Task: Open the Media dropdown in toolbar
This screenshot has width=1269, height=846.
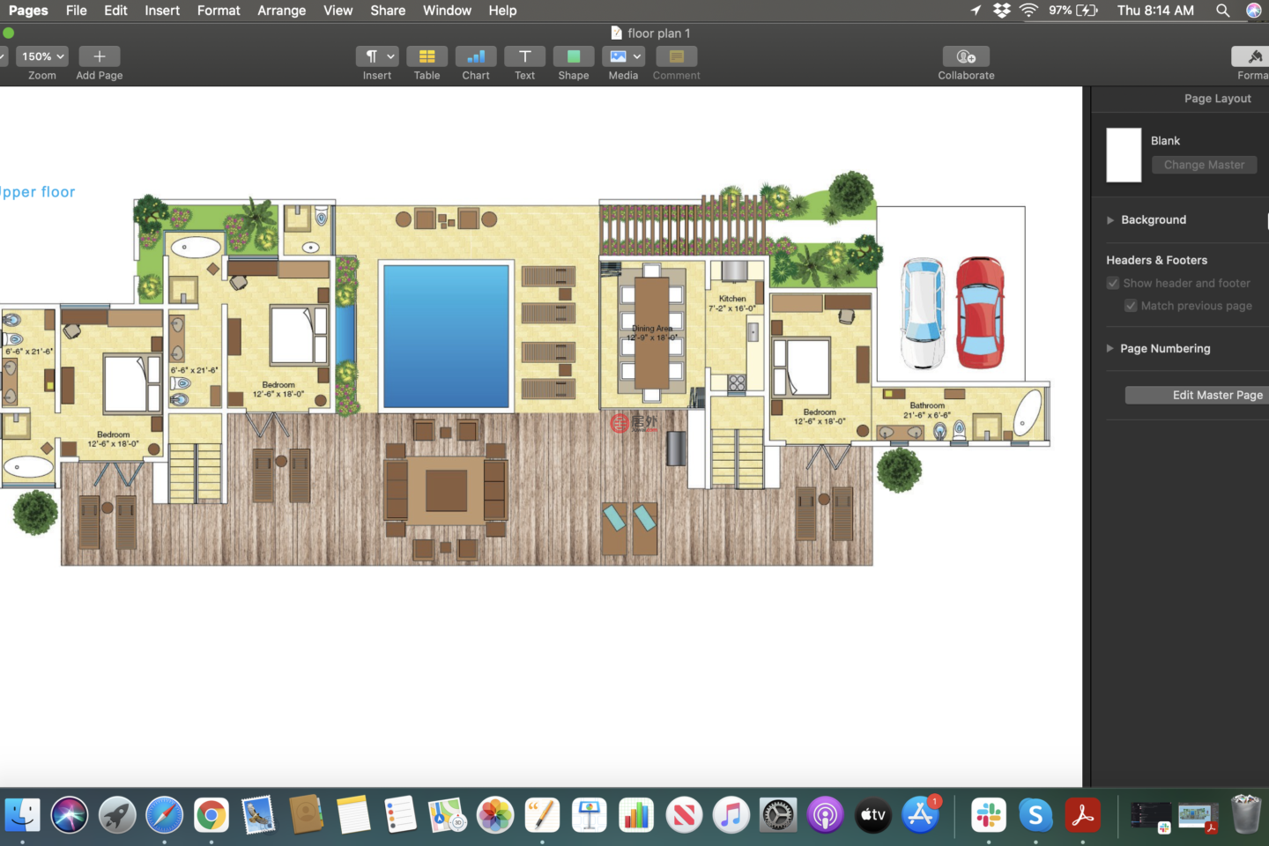Action: click(x=623, y=56)
